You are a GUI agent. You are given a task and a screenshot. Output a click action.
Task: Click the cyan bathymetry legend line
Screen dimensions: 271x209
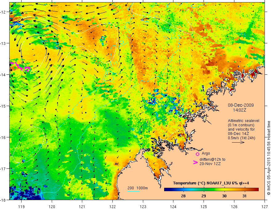point(134,191)
